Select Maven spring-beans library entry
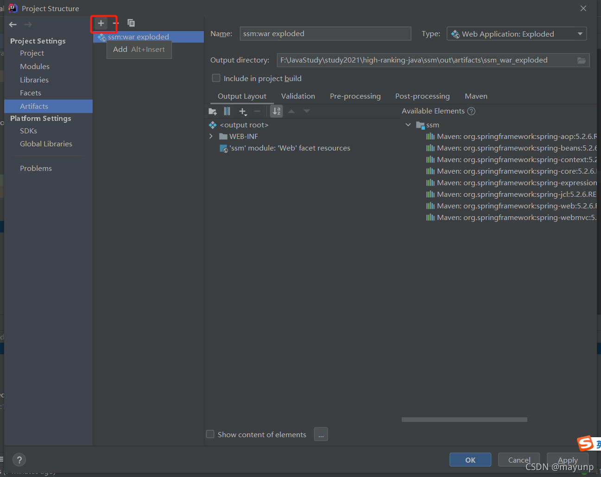The image size is (601, 477). pos(512,148)
